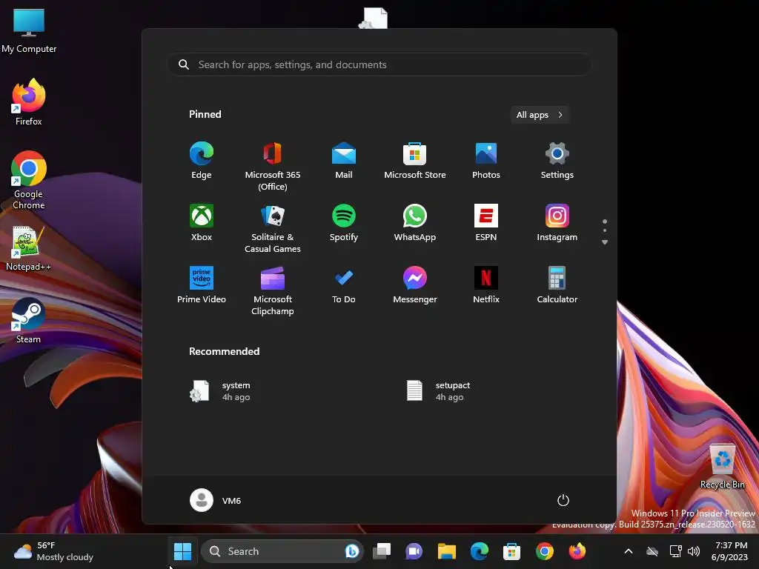759x569 pixels.
Task: Launch Microsoft 365 (Office) pinned app
Action: coord(273,167)
